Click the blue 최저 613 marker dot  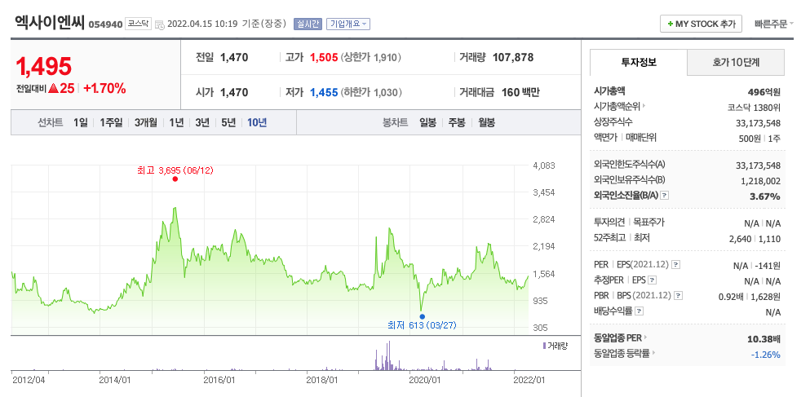422,316
